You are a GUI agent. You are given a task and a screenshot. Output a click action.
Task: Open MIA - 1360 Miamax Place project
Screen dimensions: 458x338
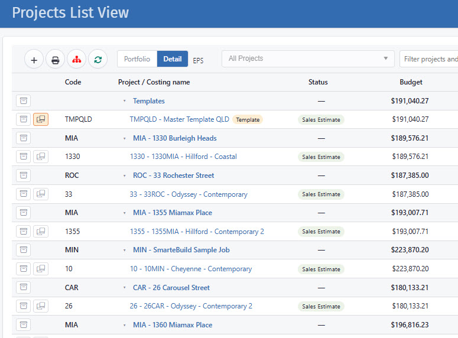click(173, 325)
